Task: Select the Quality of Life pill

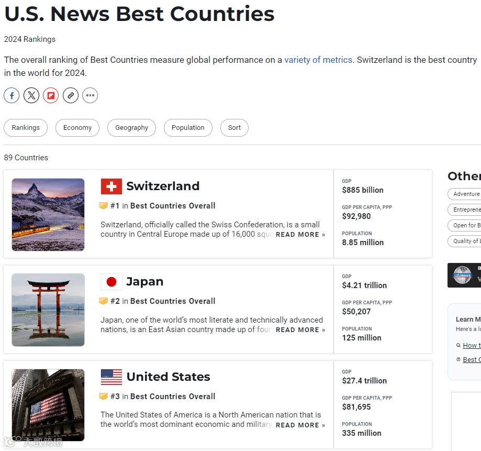Action: coord(464,241)
